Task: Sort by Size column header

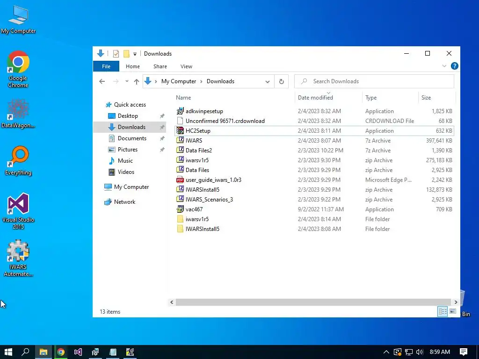Action: tap(426, 98)
